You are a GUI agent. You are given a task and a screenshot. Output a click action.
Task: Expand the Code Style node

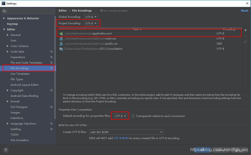(x=8, y=52)
